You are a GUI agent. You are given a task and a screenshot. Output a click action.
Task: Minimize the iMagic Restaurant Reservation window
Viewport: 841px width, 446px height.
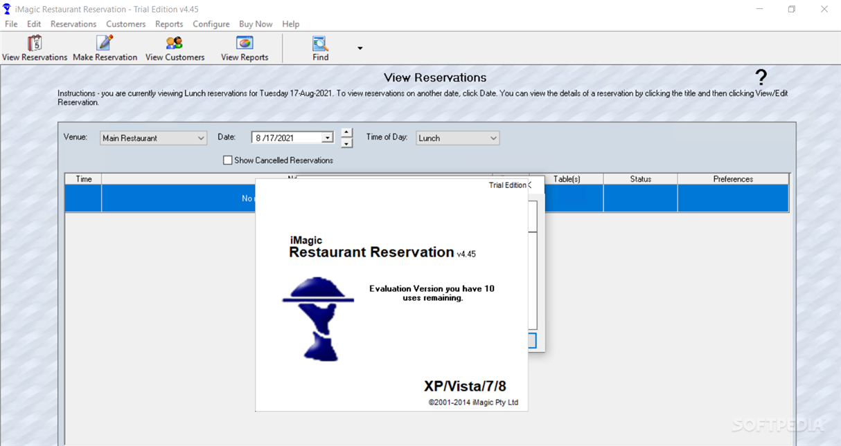coord(759,9)
